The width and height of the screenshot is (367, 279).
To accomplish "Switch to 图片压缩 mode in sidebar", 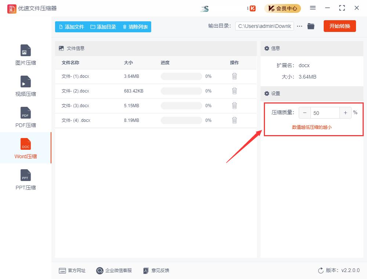I will pos(25,55).
